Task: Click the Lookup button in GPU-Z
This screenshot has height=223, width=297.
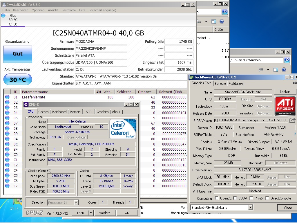Action: point(285,92)
